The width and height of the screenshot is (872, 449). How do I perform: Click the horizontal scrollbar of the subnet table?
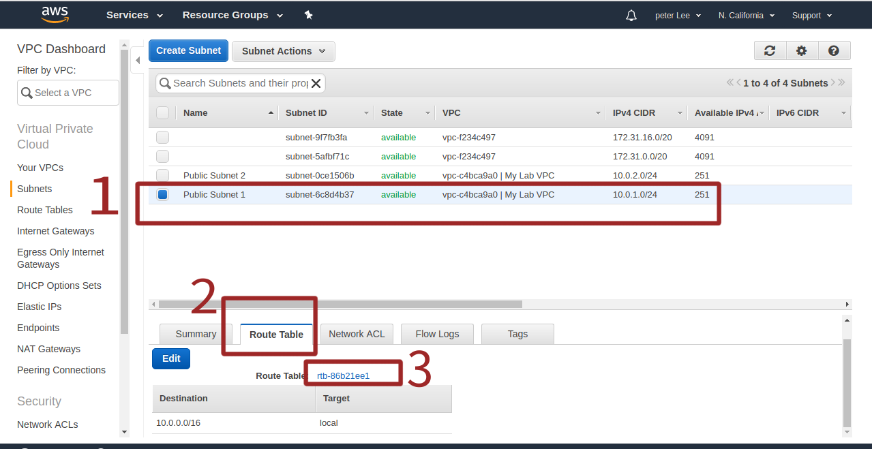[340, 304]
